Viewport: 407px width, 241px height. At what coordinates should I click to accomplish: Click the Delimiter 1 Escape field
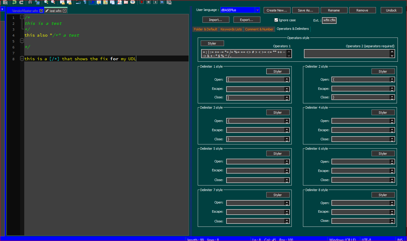point(258,89)
